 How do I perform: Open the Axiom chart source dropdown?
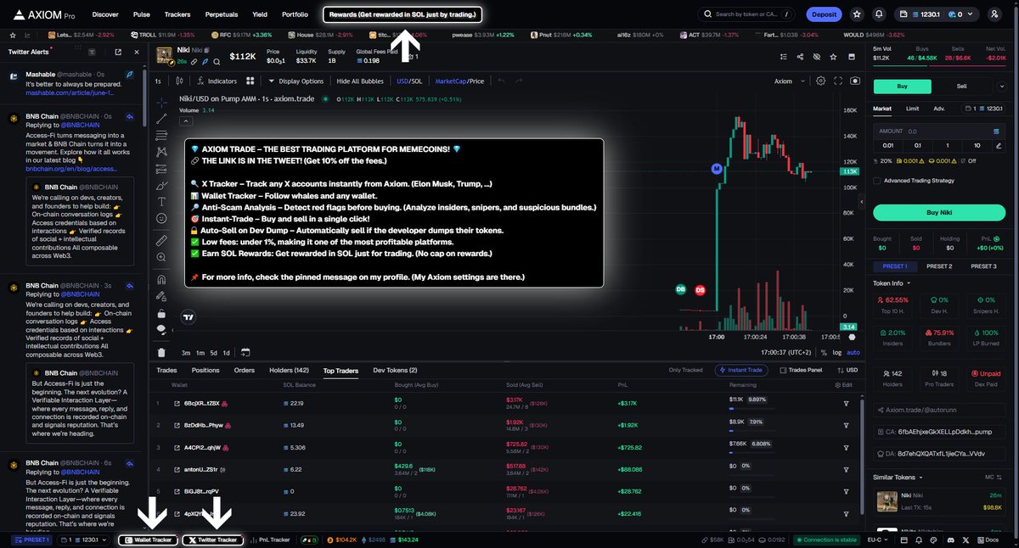(788, 81)
